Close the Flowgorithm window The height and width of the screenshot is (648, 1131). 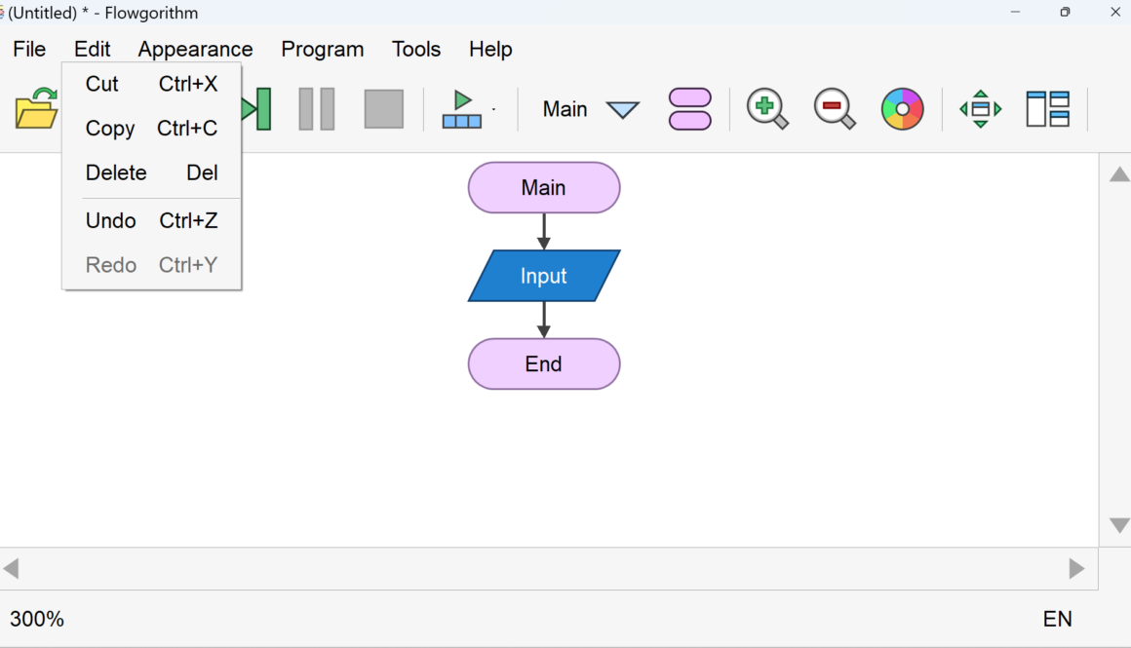[1115, 13]
